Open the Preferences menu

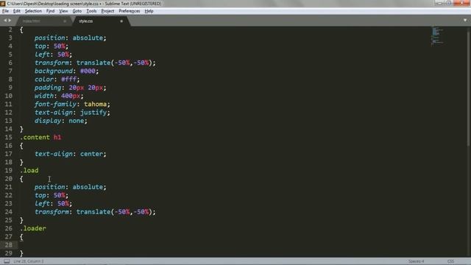[130, 11]
